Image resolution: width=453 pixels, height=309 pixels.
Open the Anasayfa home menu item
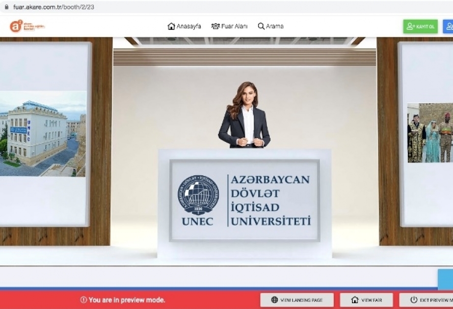tap(185, 26)
